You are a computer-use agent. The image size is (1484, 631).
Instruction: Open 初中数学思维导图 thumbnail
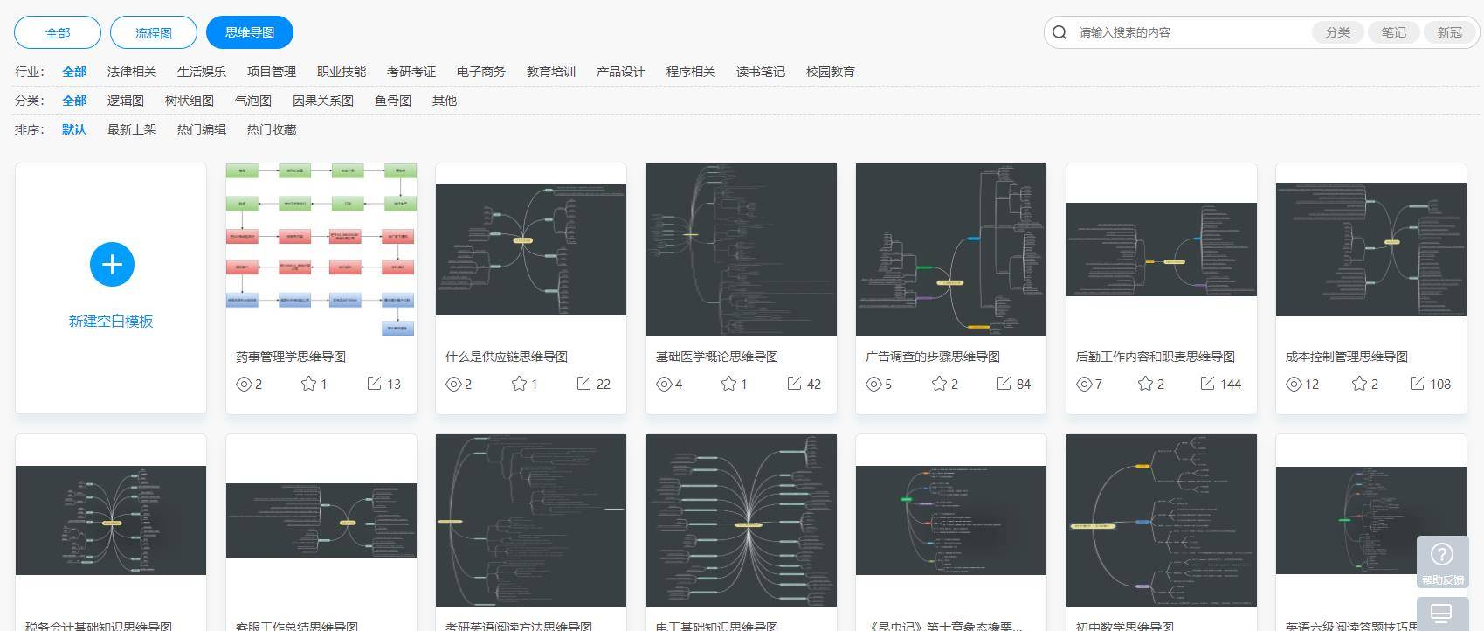point(1162,520)
